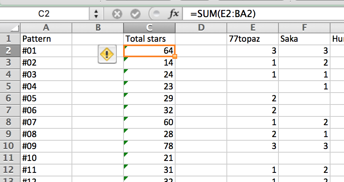Select row 5 header

tap(10, 86)
